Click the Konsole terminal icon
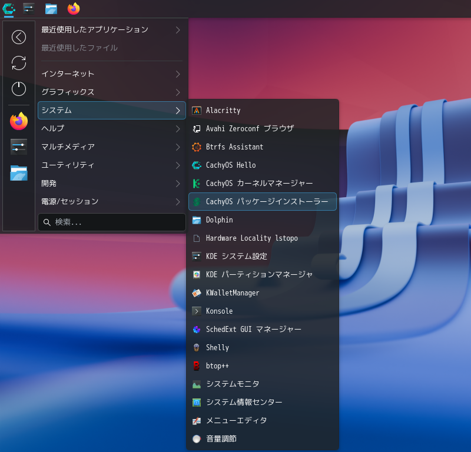Image resolution: width=471 pixels, height=452 pixels. pos(197,311)
